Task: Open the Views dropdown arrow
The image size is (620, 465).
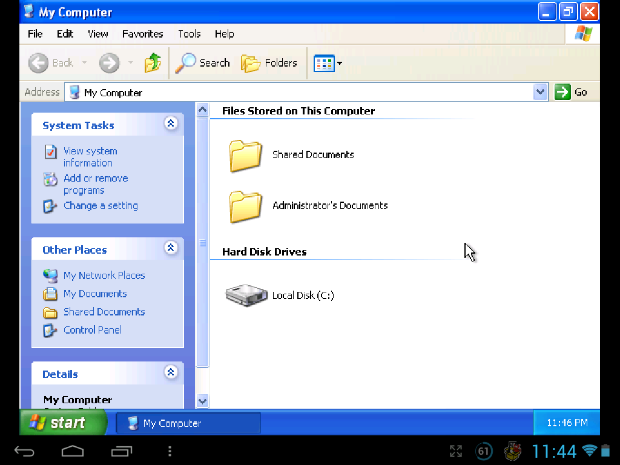Action: [340, 63]
